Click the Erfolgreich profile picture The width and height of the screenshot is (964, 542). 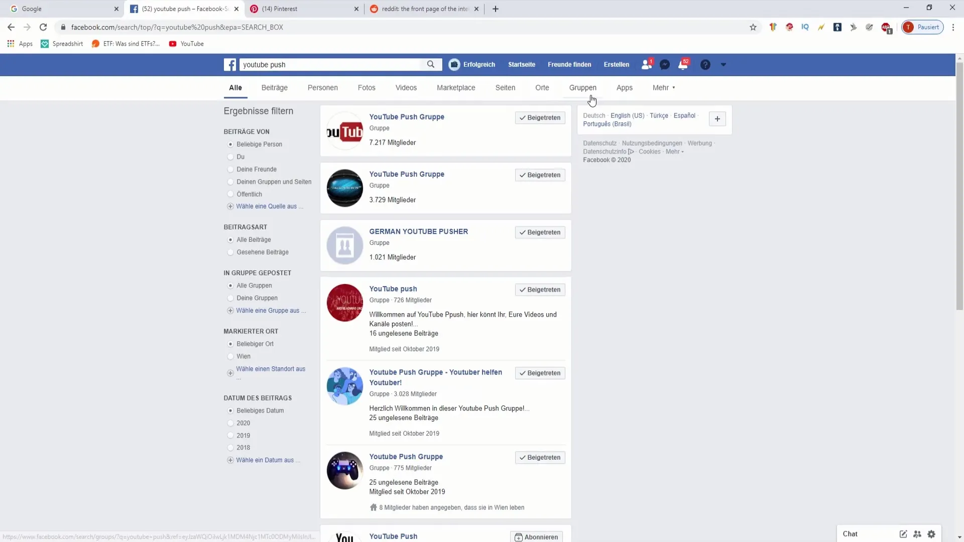click(454, 65)
